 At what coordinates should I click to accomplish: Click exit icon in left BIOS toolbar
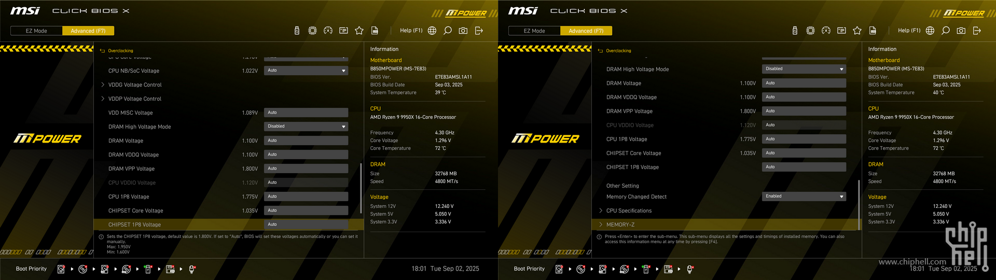(479, 31)
